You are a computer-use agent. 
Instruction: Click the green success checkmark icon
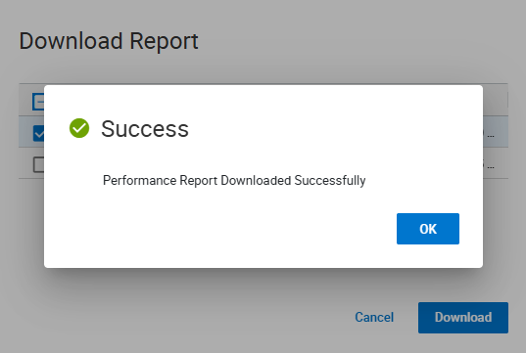coord(79,128)
